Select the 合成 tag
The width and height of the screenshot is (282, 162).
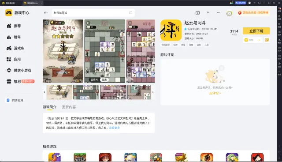coord(191,45)
